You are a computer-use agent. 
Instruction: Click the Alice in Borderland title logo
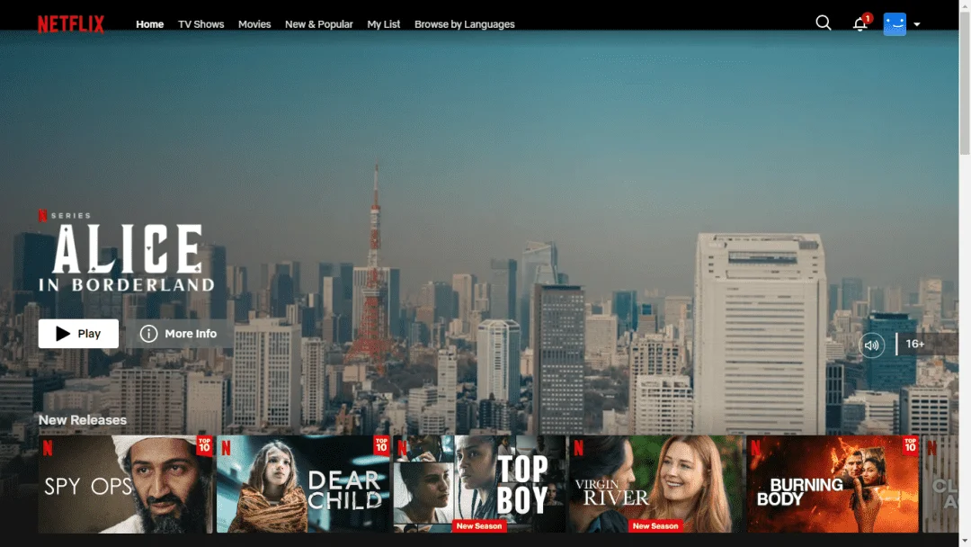point(127,257)
